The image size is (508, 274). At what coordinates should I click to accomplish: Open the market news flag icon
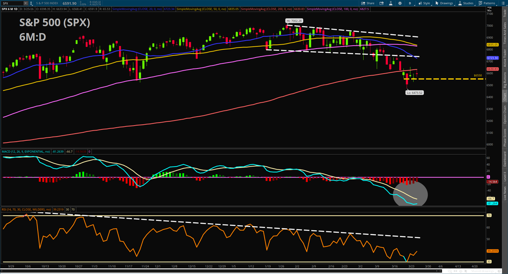click(x=381, y=3)
